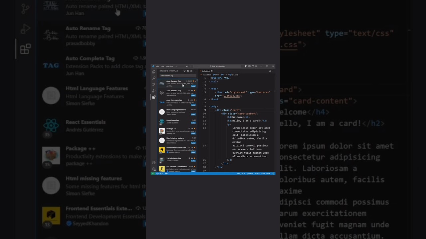This screenshot has width=426, height=239.
Task: Open ./style.css link in code
Action: tap(232, 96)
